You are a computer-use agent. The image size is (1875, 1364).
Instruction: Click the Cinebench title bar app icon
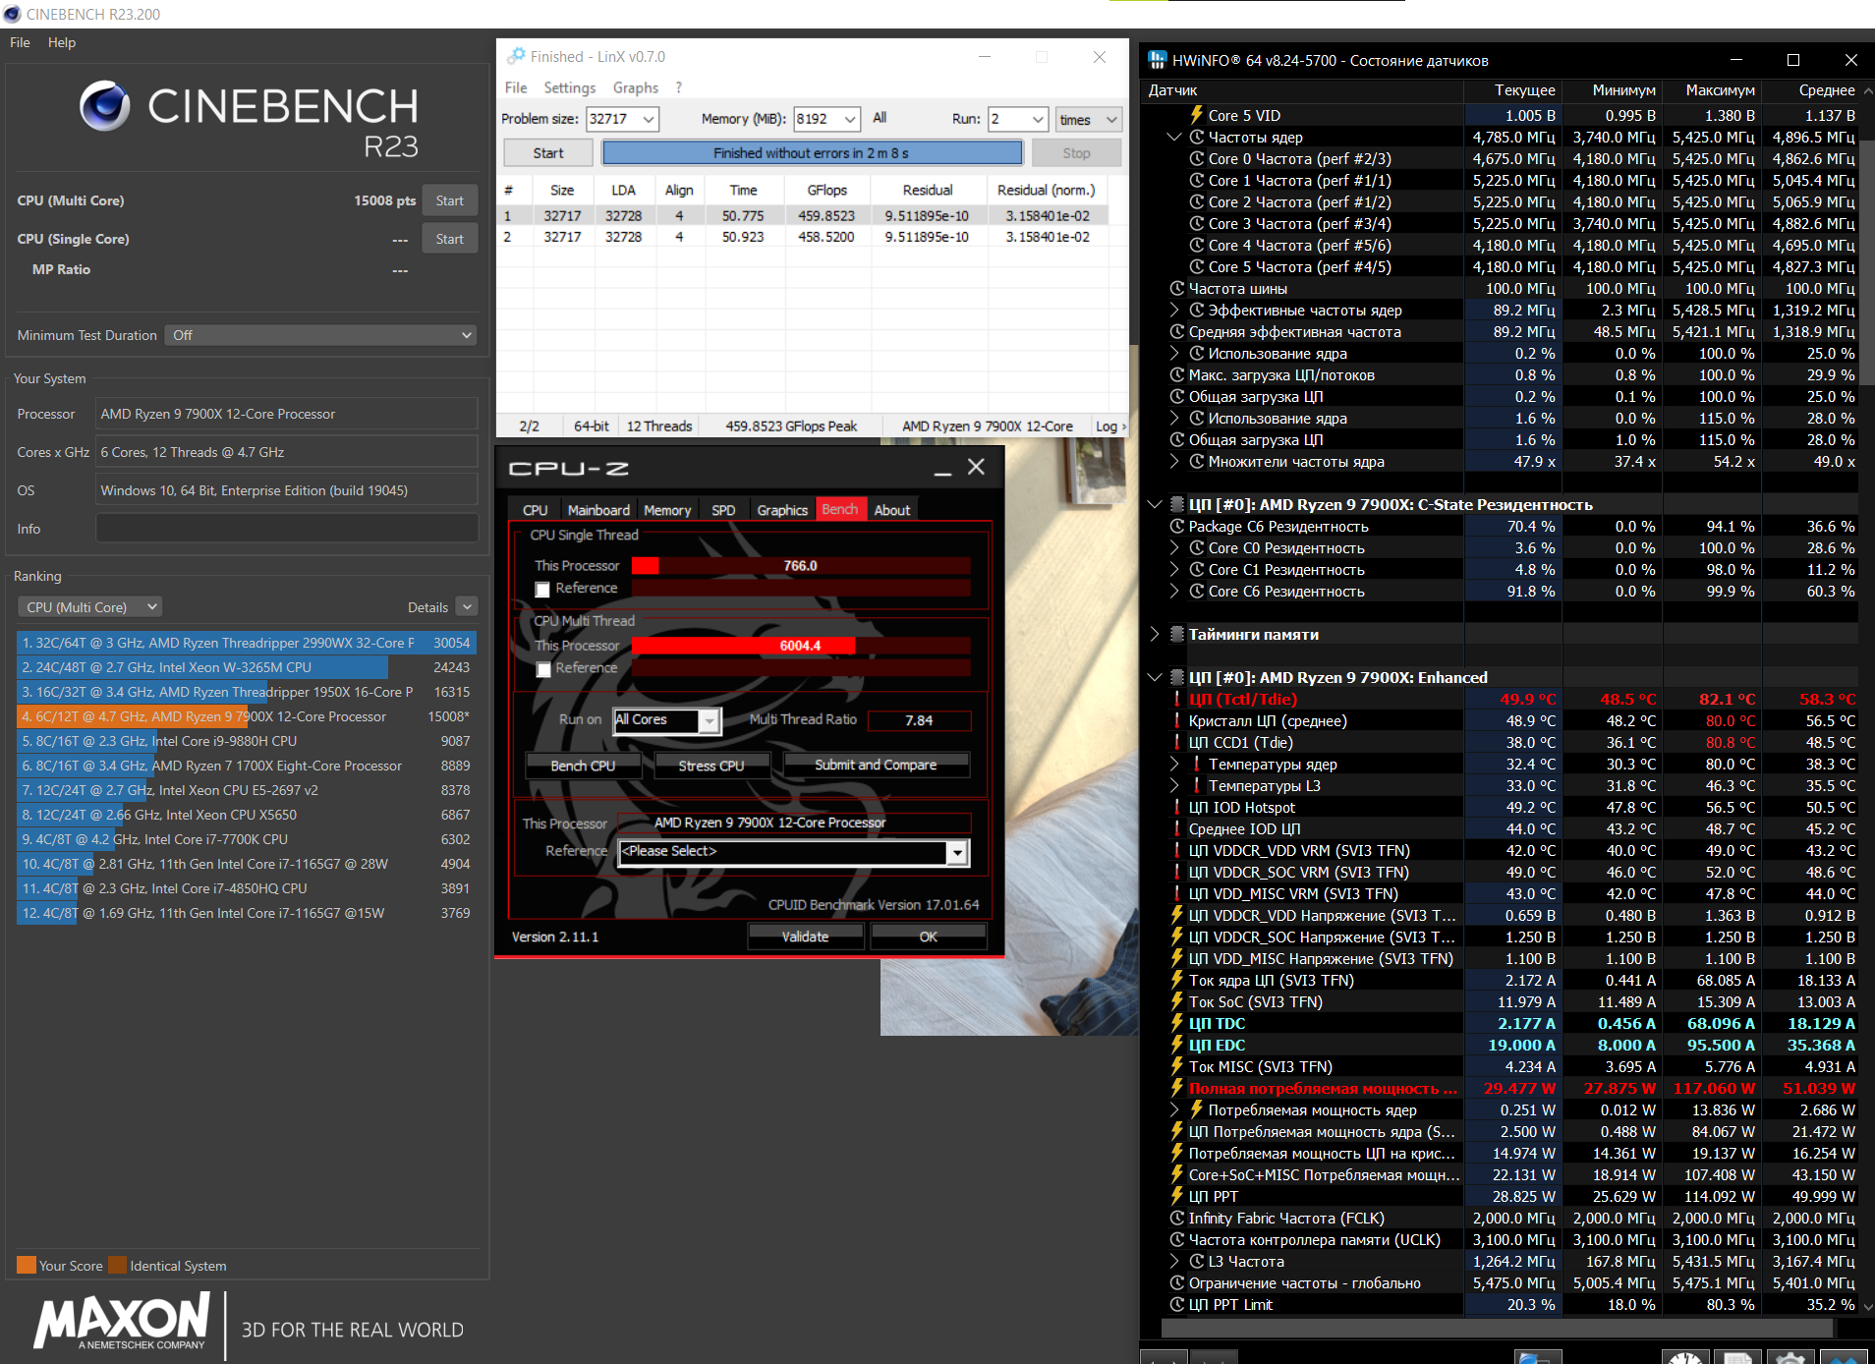click(12, 14)
